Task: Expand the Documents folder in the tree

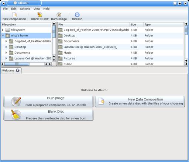Action: pos(6,53)
